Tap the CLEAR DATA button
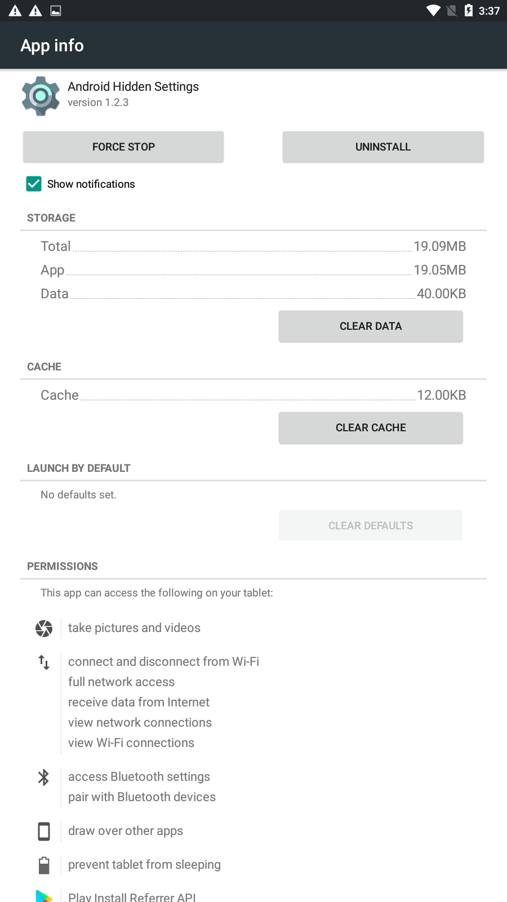 click(371, 326)
